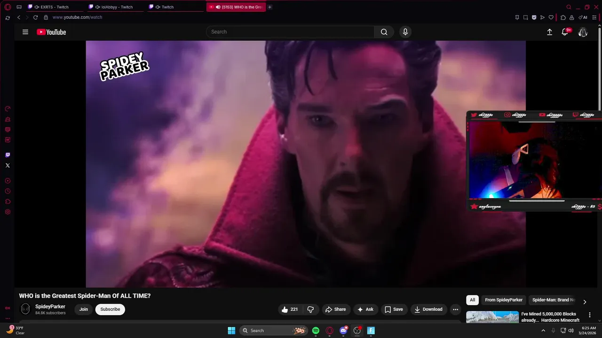Open the Aria AI assistant button
The width and height of the screenshot is (602, 338).
pos(583,17)
